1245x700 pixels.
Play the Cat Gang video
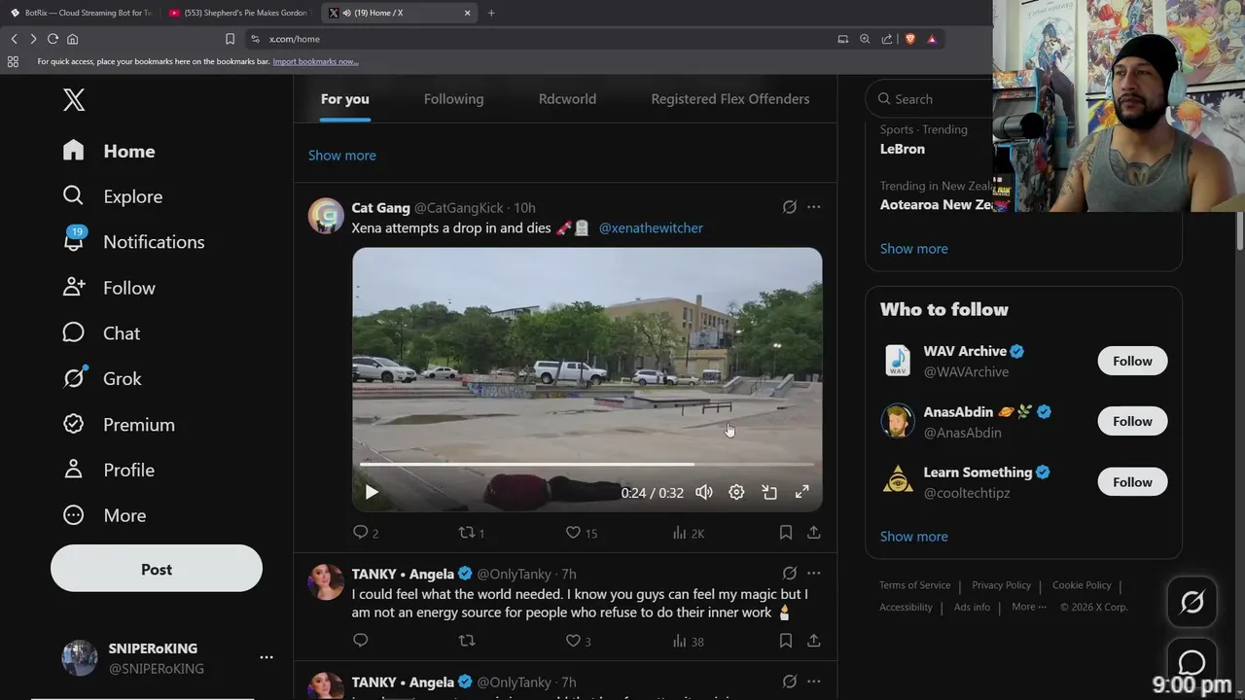click(x=371, y=492)
